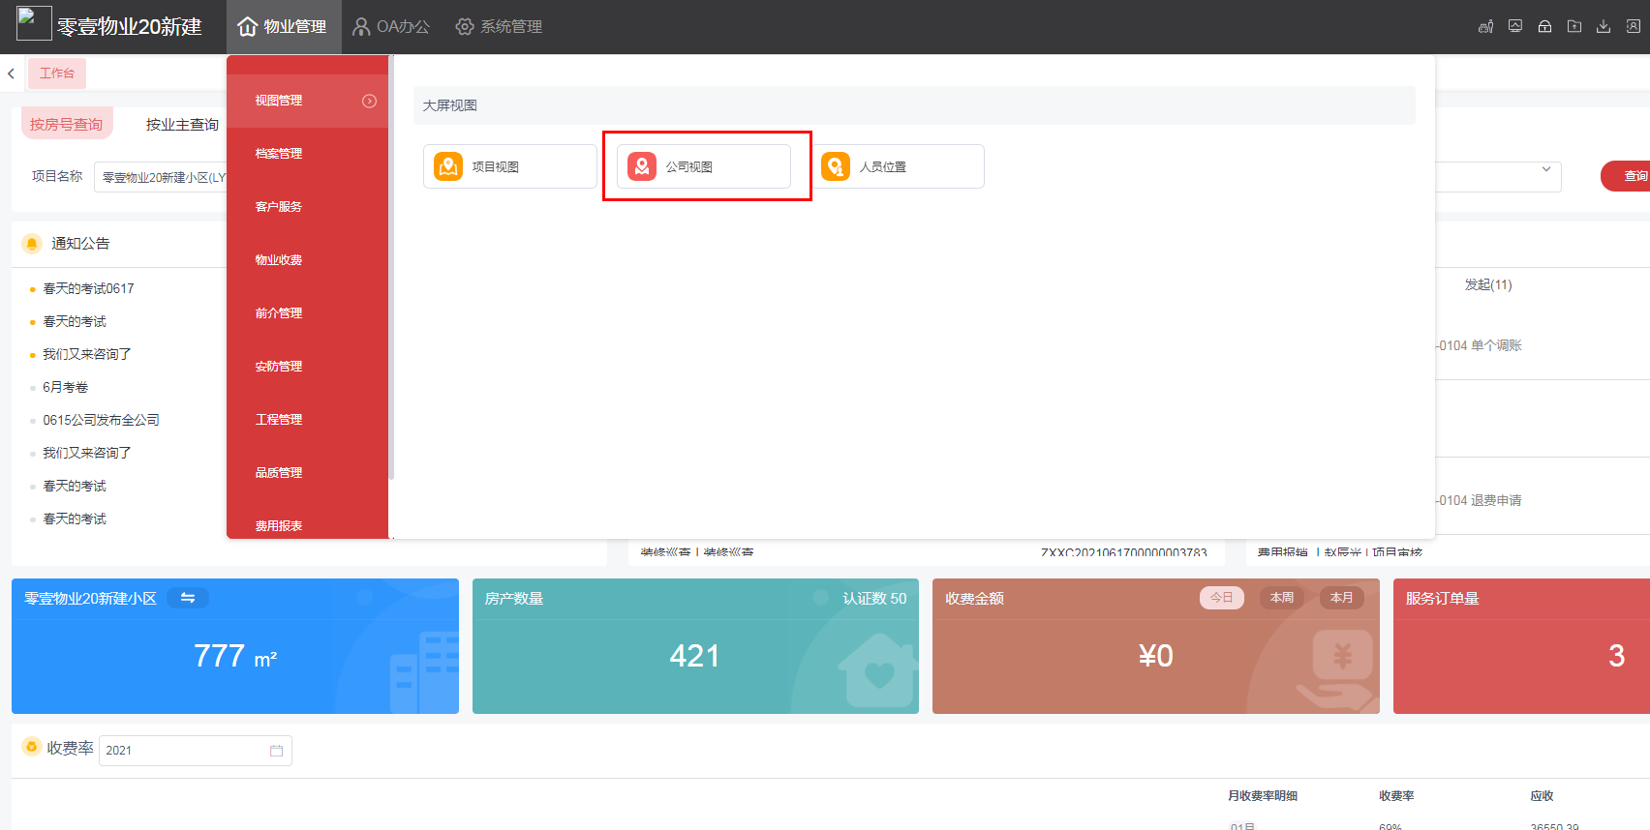The image size is (1650, 830).
Task: Open the 公司视图 company view
Action: point(703,166)
